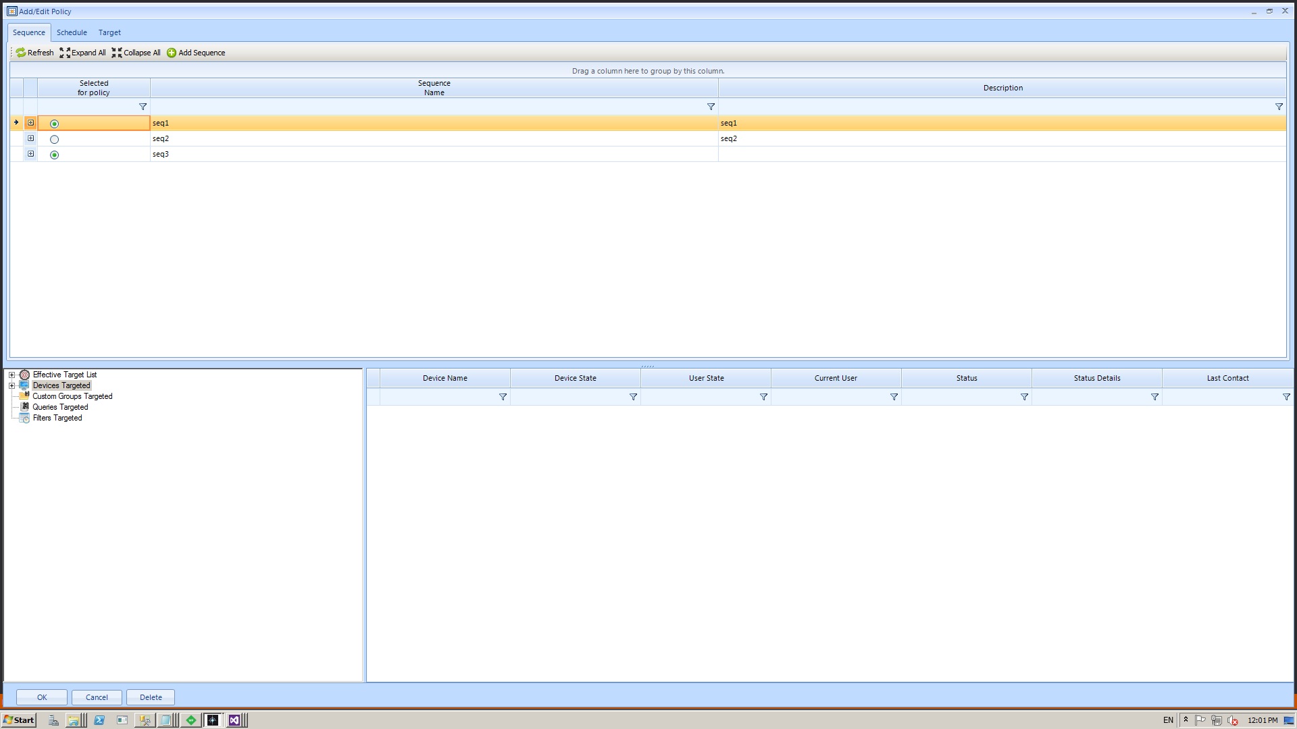
Task: Open the Target tab
Action: click(x=109, y=32)
